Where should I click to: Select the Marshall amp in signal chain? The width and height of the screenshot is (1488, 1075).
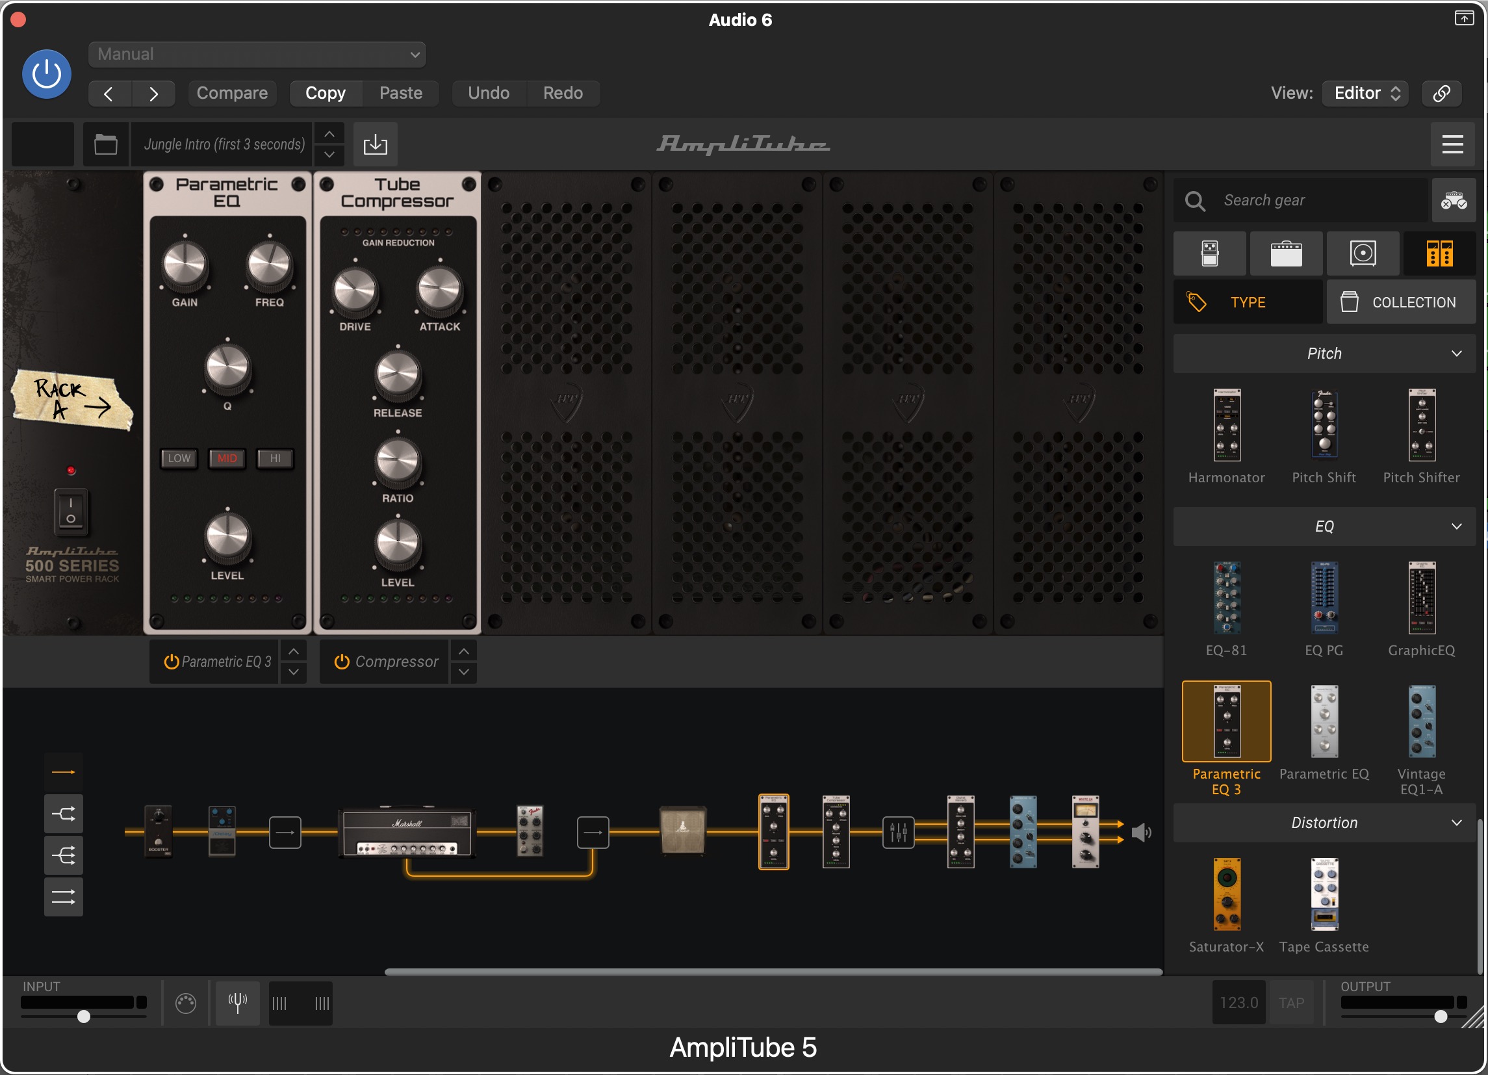pyautogui.click(x=407, y=831)
